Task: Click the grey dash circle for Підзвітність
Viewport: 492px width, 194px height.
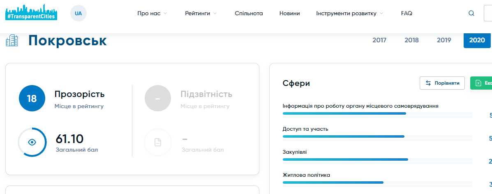Action: pos(158,98)
